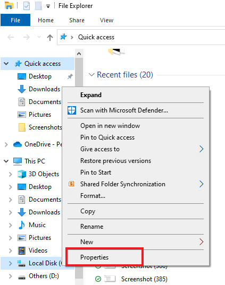Click the Quick access star in address bar
Screen dimensions: 225x285
tap(63, 37)
